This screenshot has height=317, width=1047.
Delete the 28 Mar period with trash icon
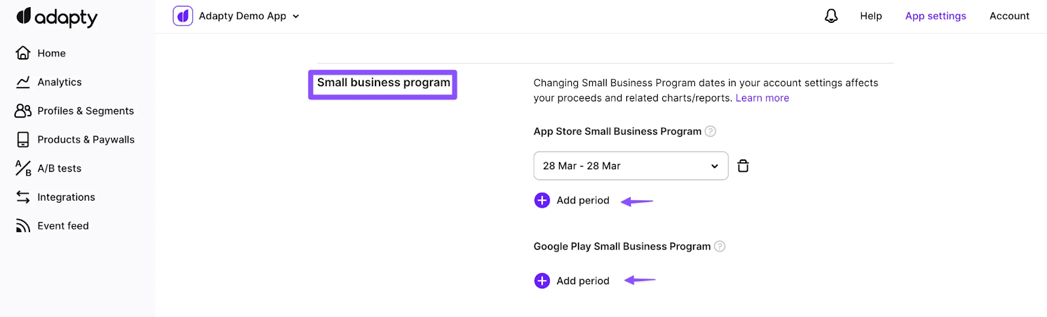[x=743, y=166]
